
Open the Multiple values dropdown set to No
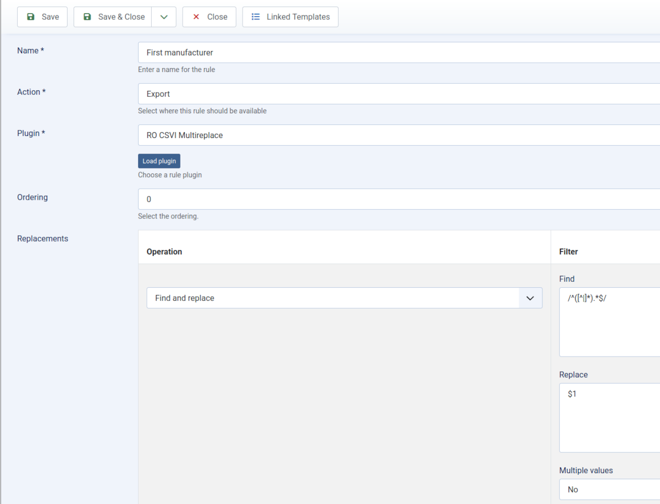pyautogui.click(x=609, y=489)
